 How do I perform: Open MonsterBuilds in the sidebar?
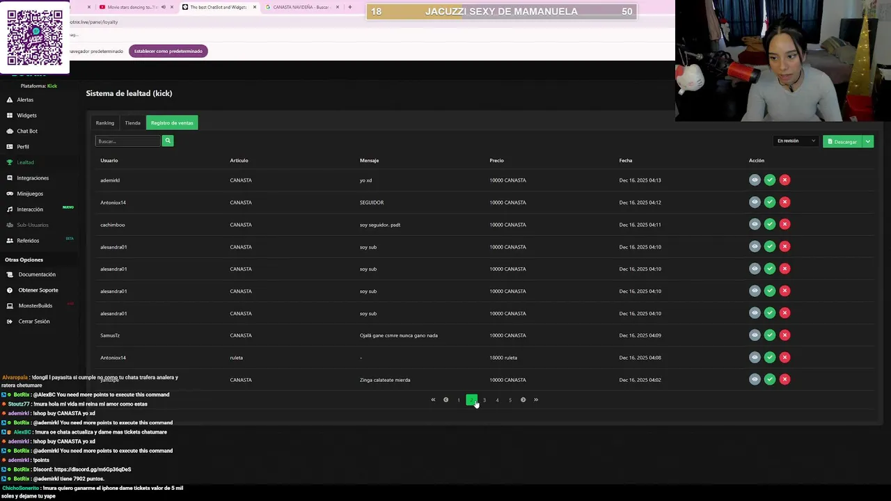click(35, 305)
